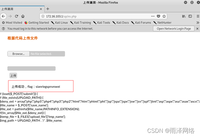200x137 pixels.
Task: Open the Getting Started bookmark
Action: click(37, 23)
